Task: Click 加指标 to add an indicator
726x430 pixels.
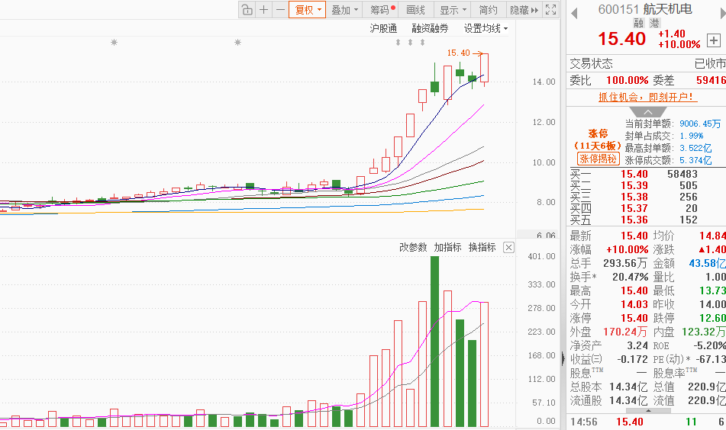Action: pyautogui.click(x=447, y=247)
